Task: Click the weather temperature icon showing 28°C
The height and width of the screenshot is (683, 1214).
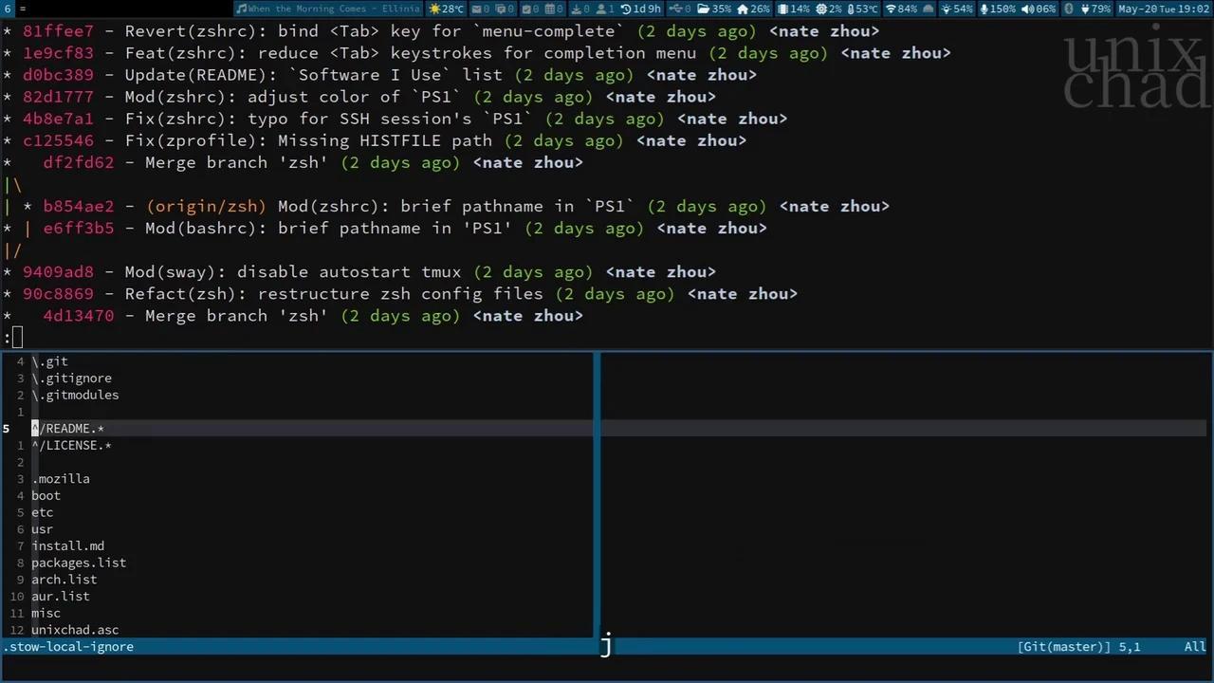Action: tap(446, 9)
